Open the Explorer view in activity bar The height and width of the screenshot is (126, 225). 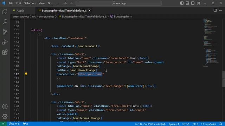tap(5, 12)
